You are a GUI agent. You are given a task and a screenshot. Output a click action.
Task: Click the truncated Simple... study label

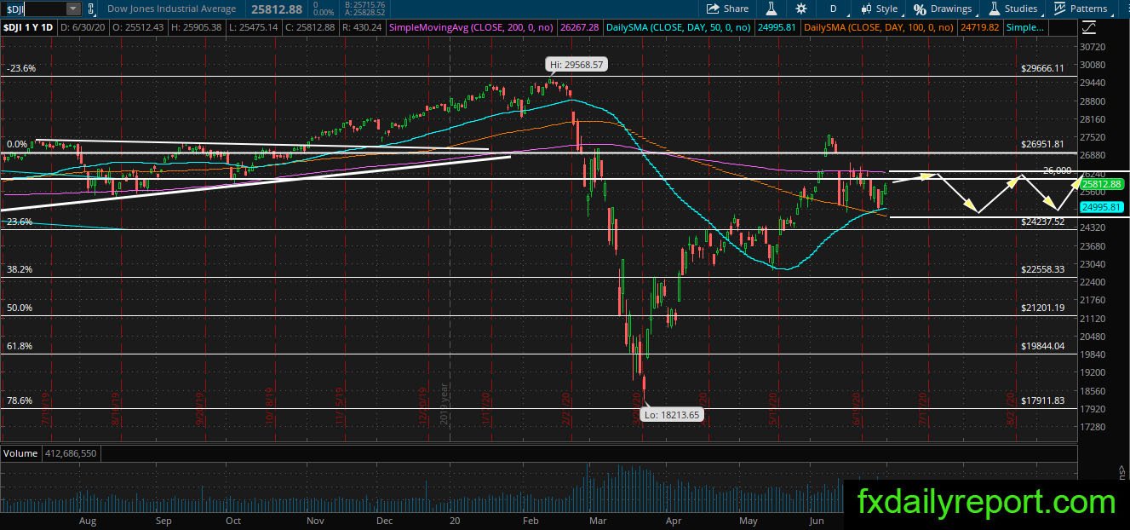(1025, 28)
